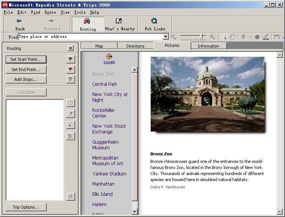285x217 pixels.
Task: Open Web Links toolbar button
Action: (155, 25)
